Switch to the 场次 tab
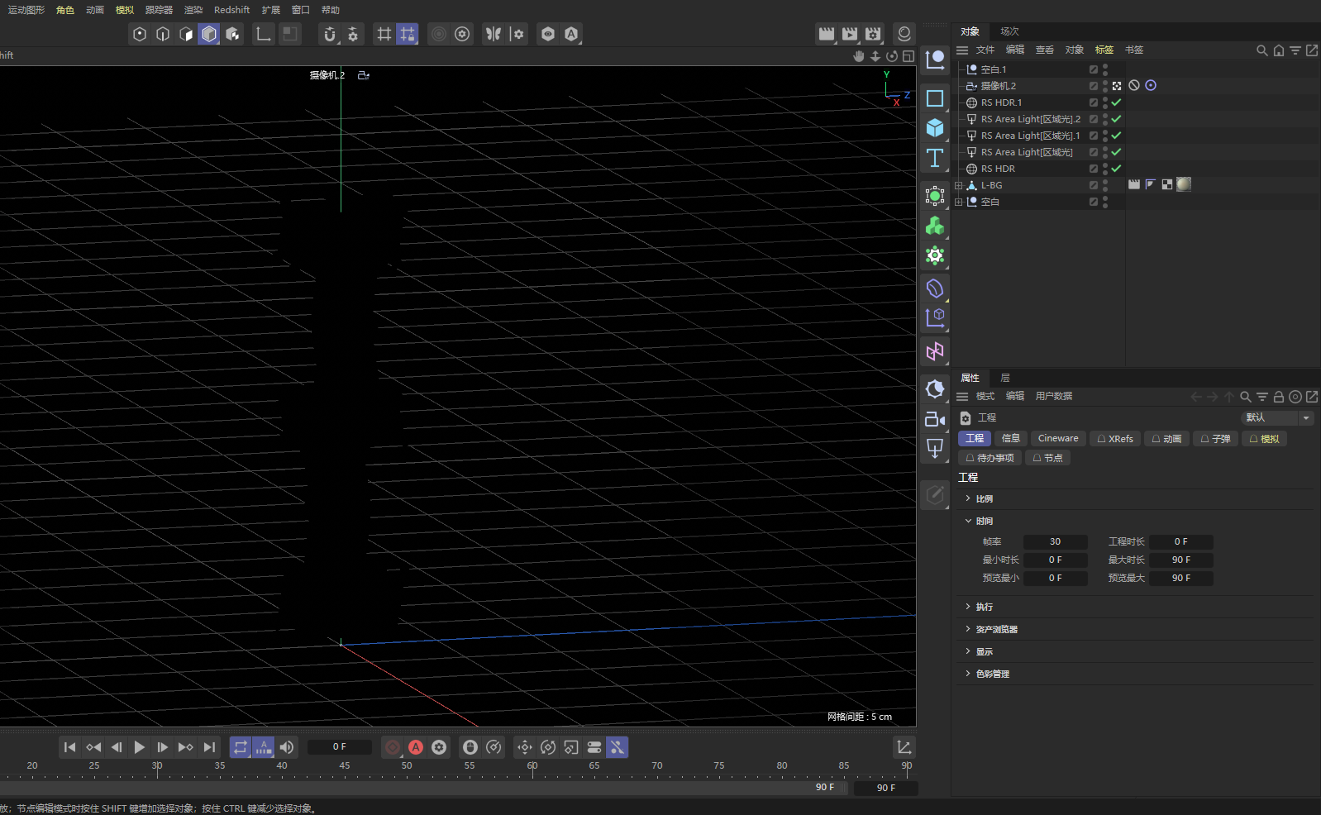 click(1009, 31)
